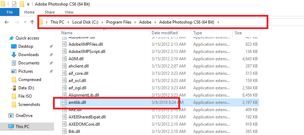304x135 pixels.
Task: Sort by Name column header
Action: click(x=67, y=33)
